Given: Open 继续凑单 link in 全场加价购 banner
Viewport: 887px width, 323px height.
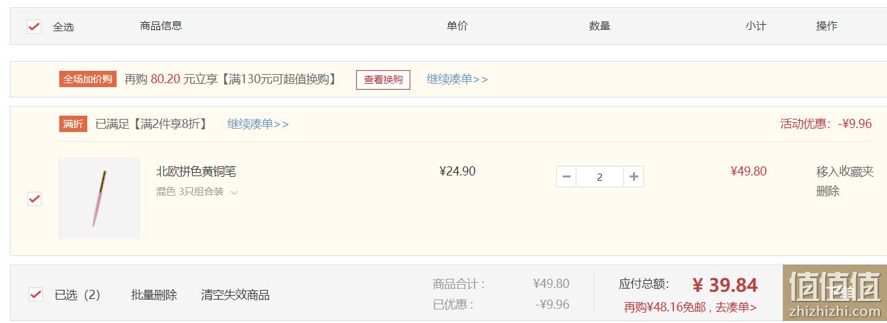Looking at the screenshot, I should click(x=457, y=79).
